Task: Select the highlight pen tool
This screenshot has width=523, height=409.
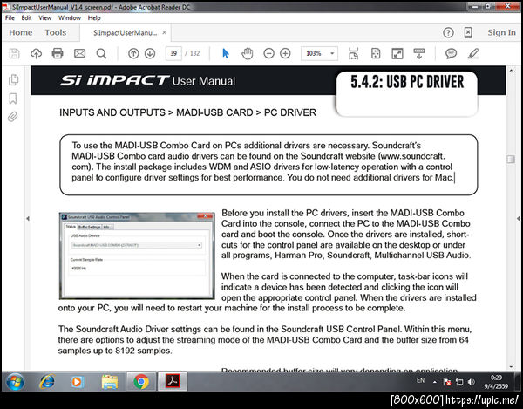Action: (473, 53)
